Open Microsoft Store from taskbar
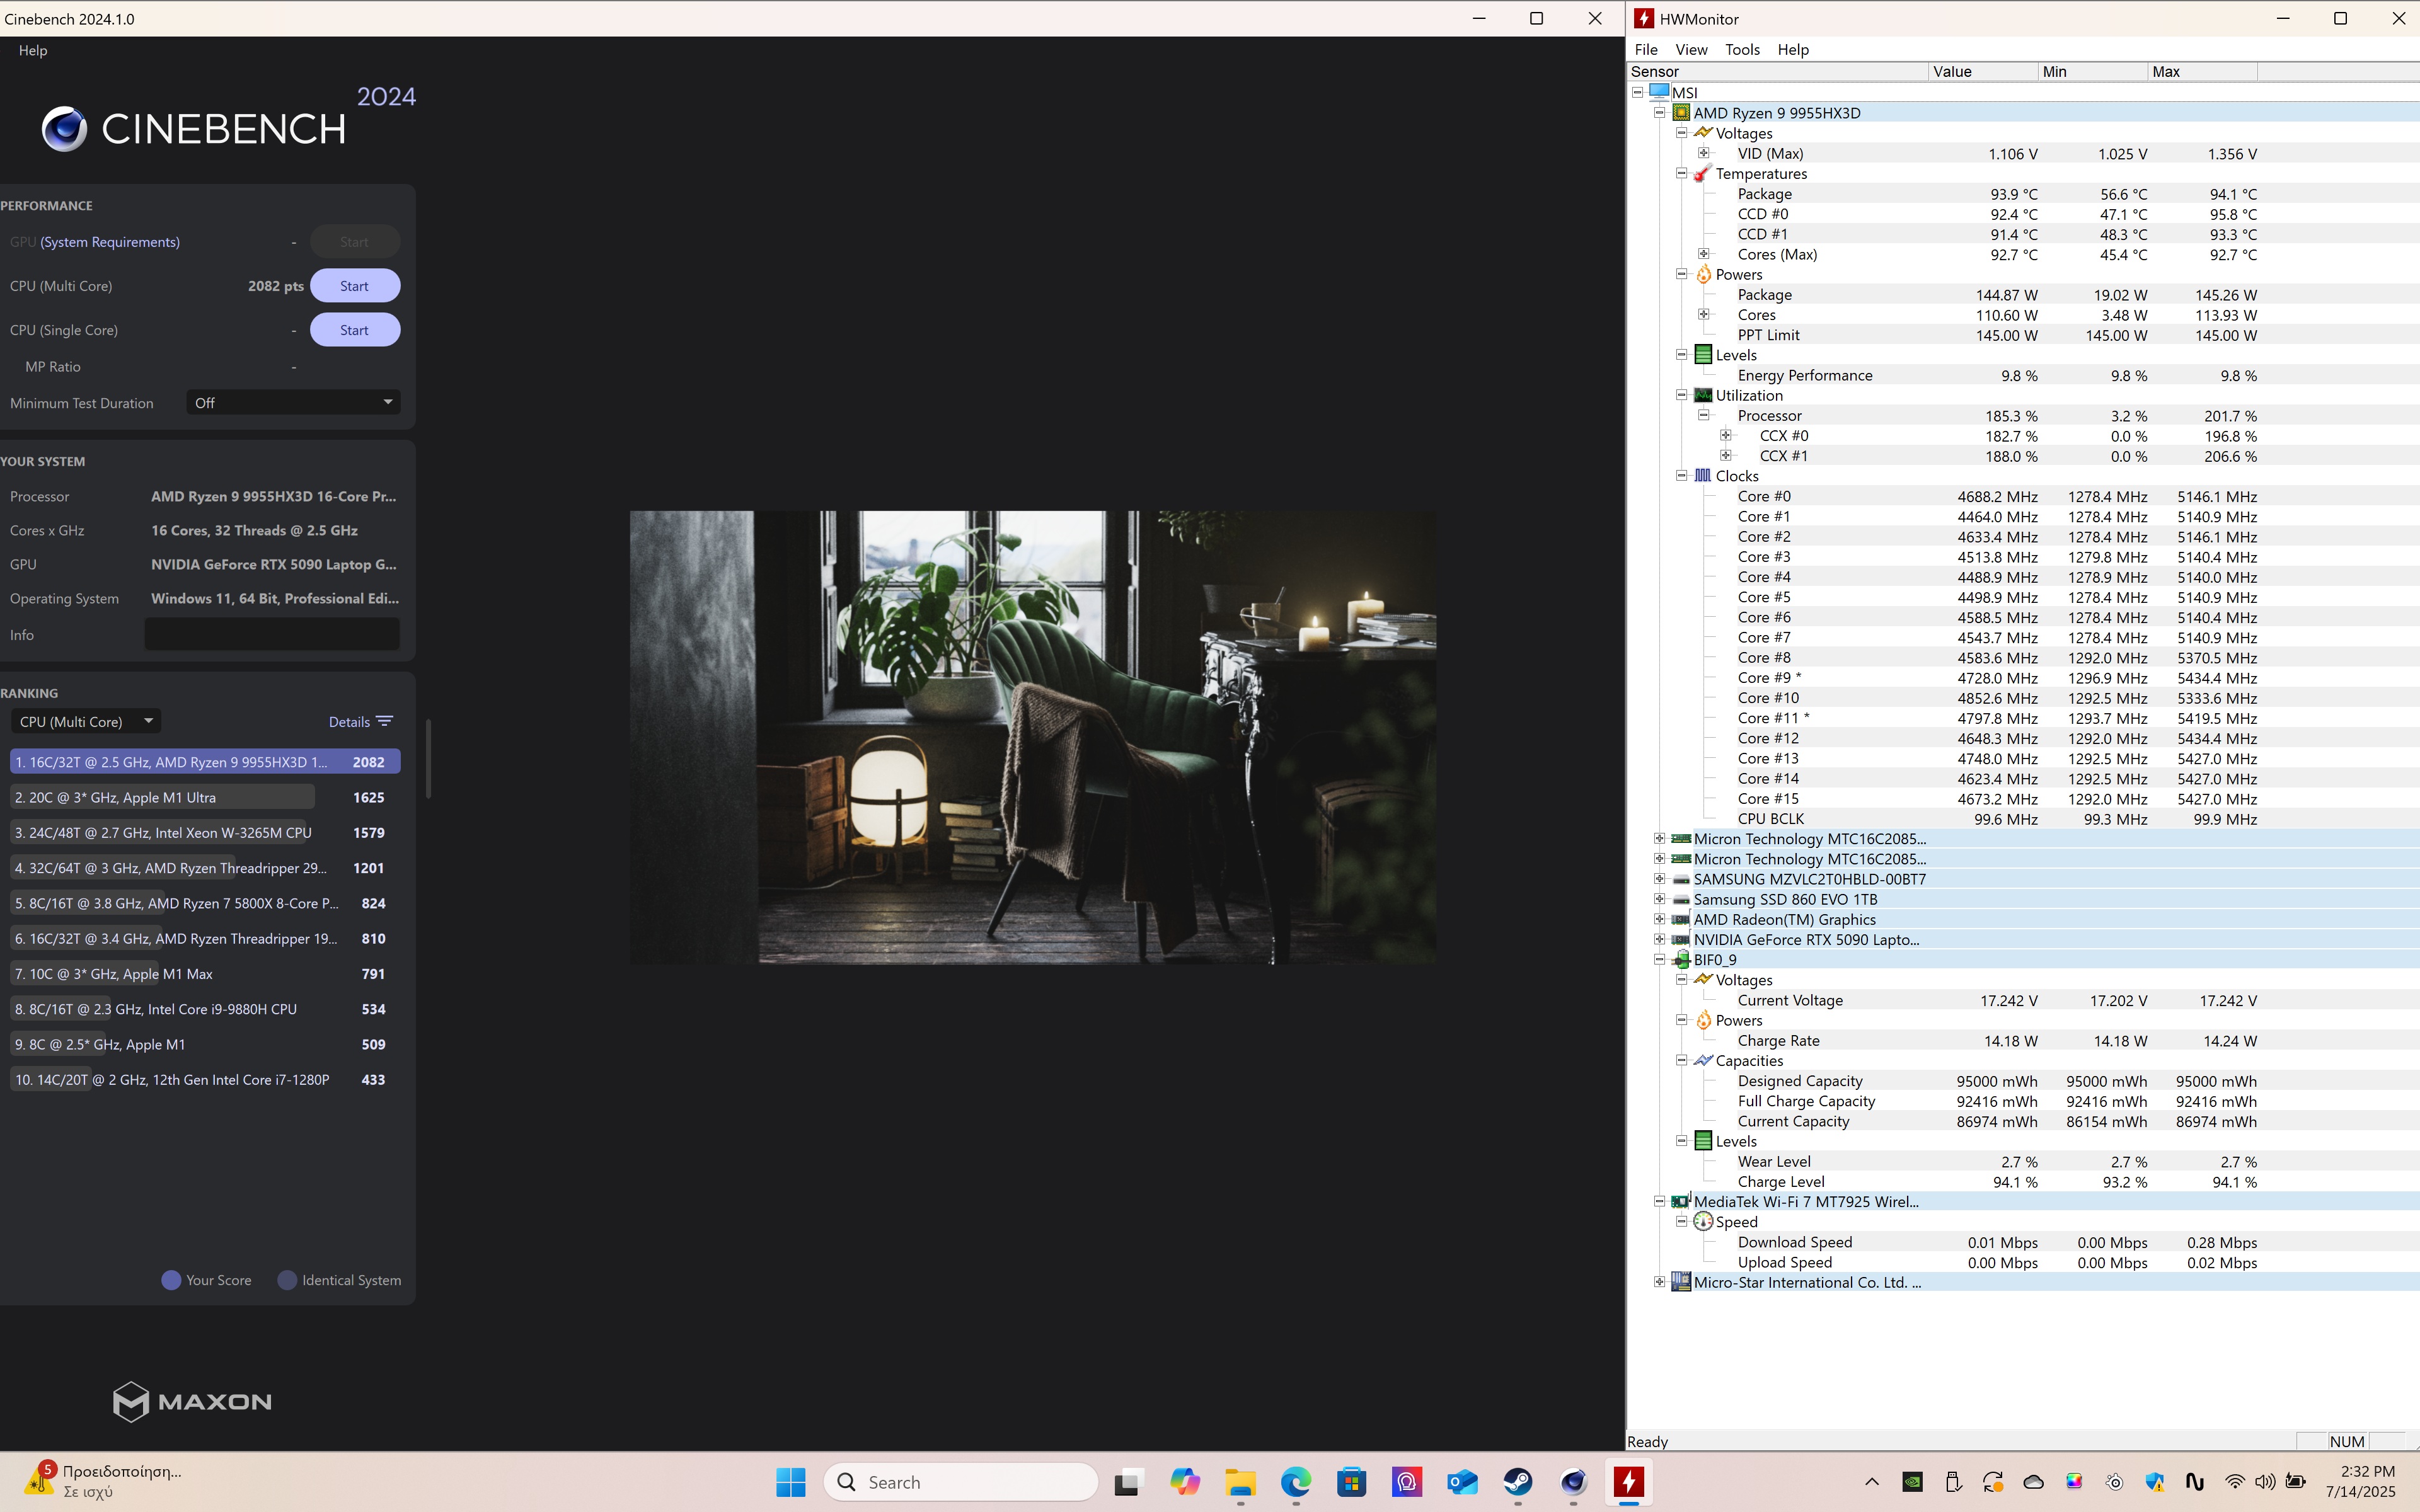The width and height of the screenshot is (2420, 1512). coord(1351,1481)
